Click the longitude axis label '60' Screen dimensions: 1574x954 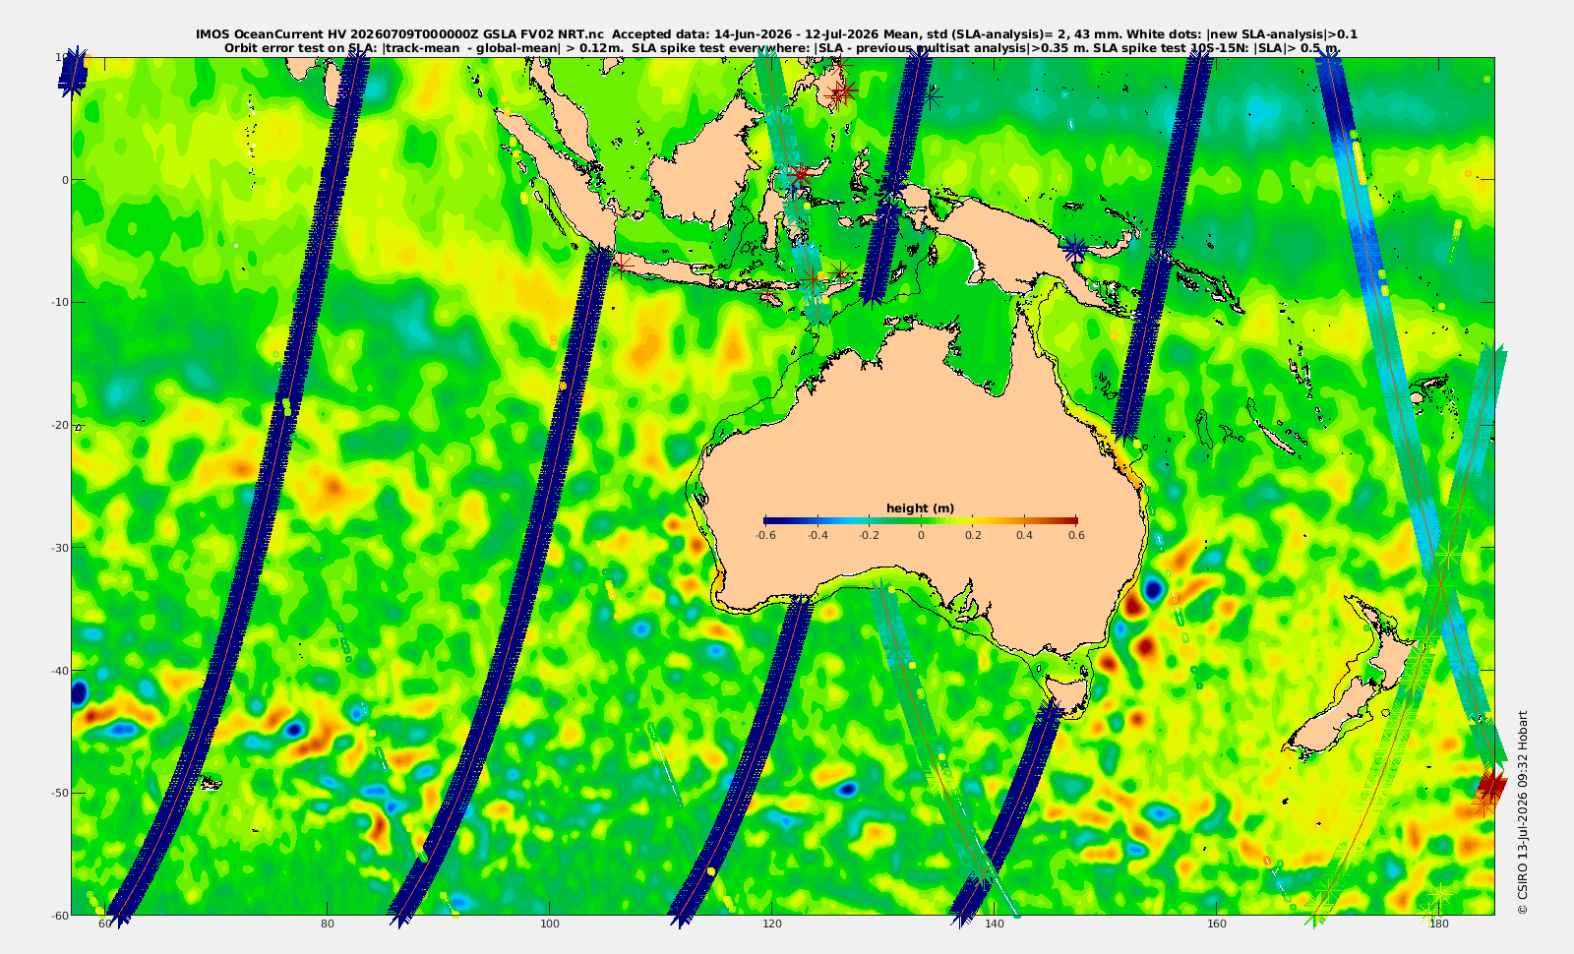point(104,924)
